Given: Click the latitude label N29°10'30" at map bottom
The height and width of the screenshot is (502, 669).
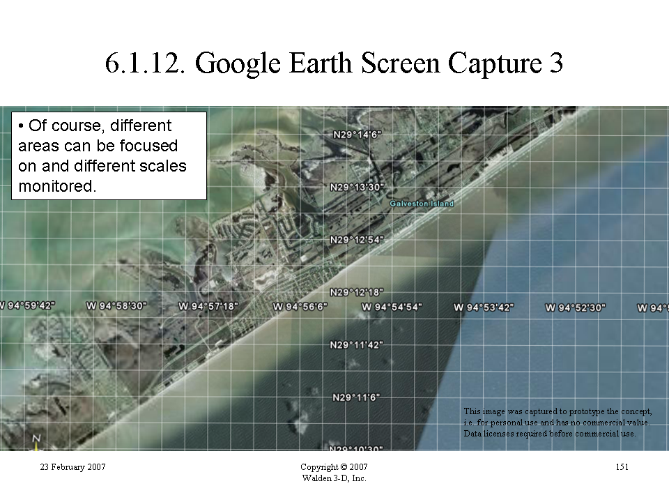Looking at the screenshot, I should 356,448.
